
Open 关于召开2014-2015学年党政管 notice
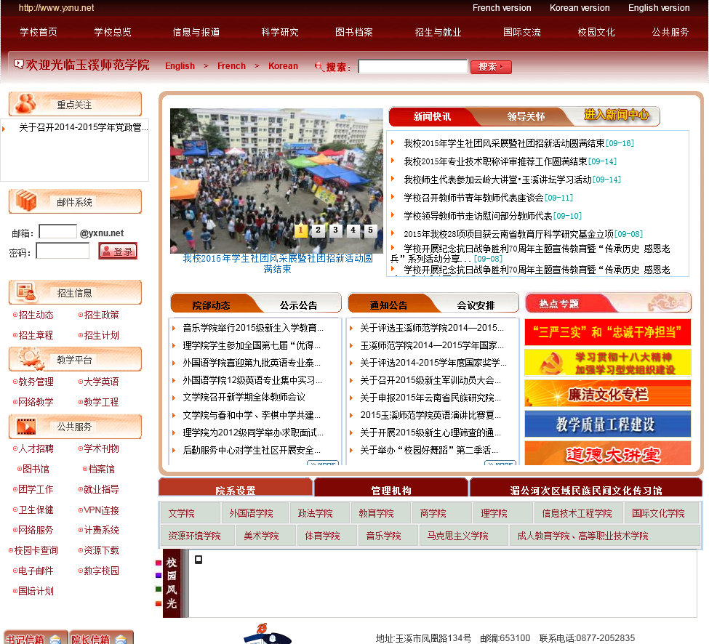coord(83,127)
